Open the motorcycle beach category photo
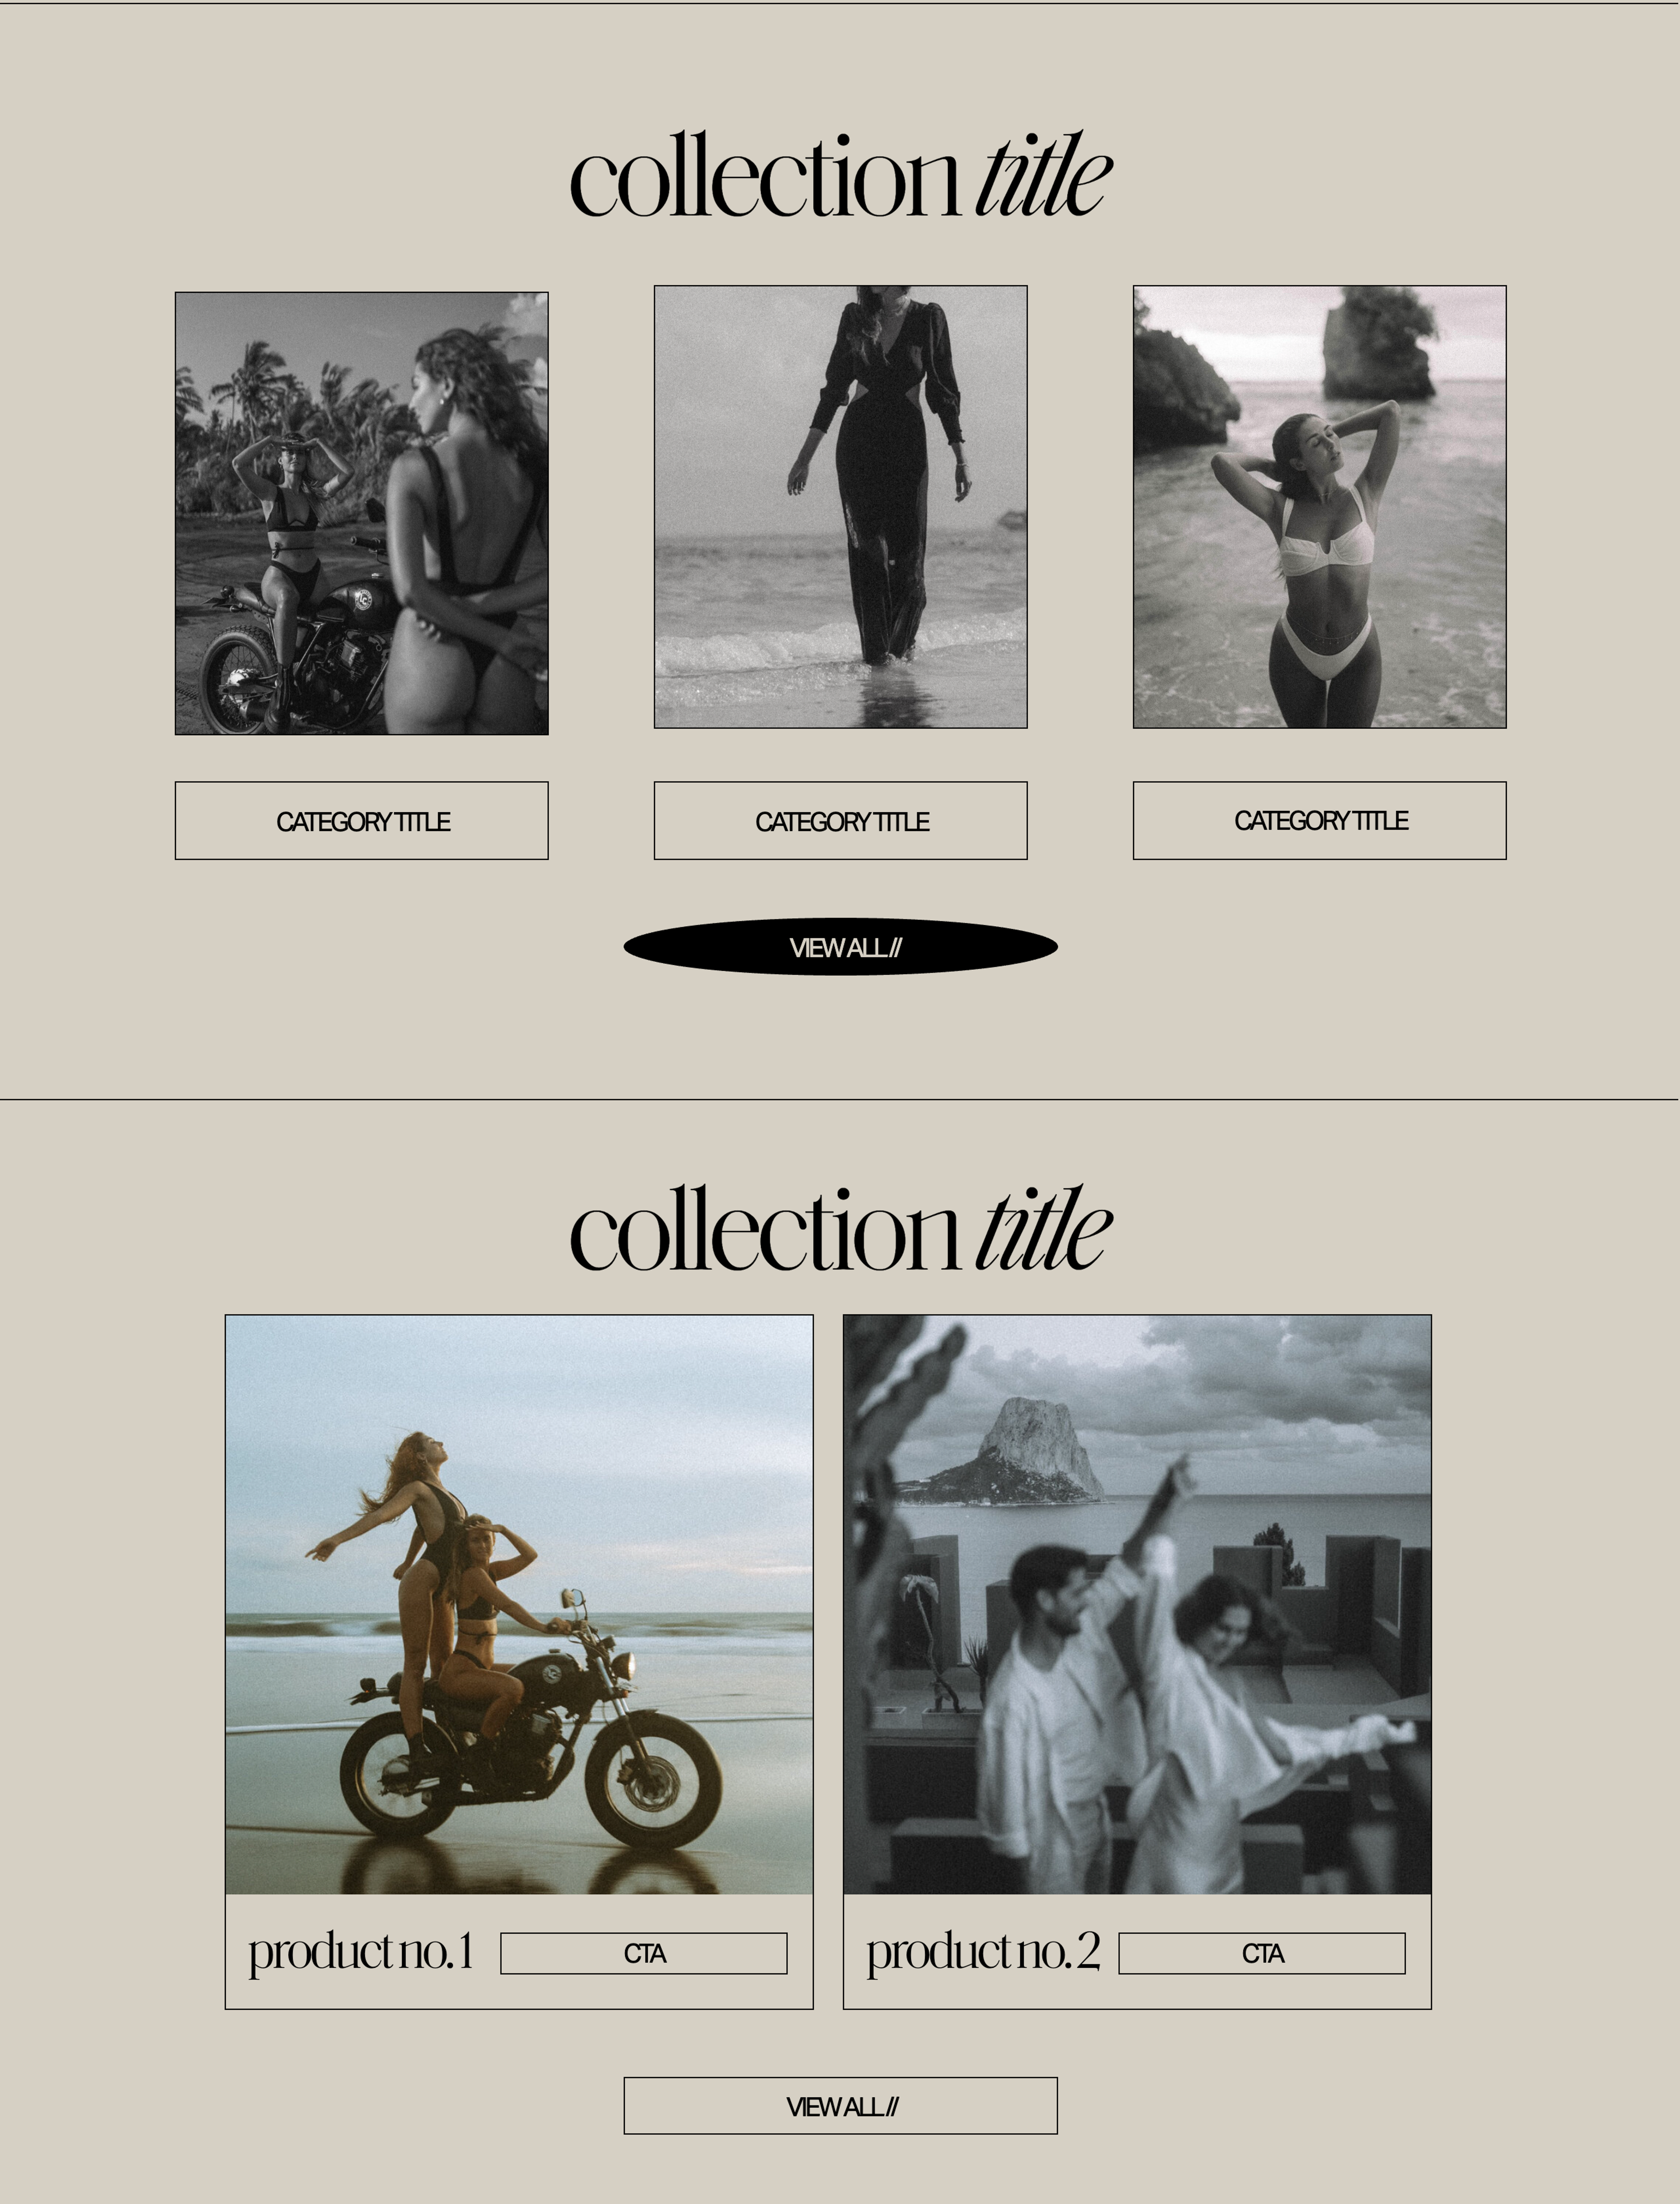The image size is (1680, 2204). [x=361, y=513]
